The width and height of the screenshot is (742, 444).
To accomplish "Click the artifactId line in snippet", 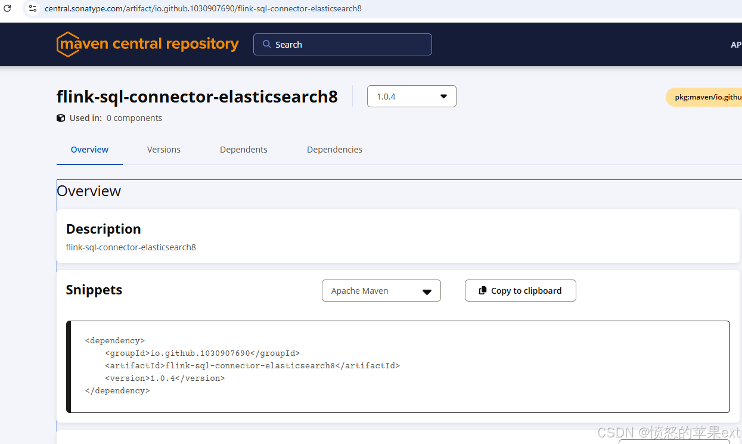I will [x=253, y=366].
